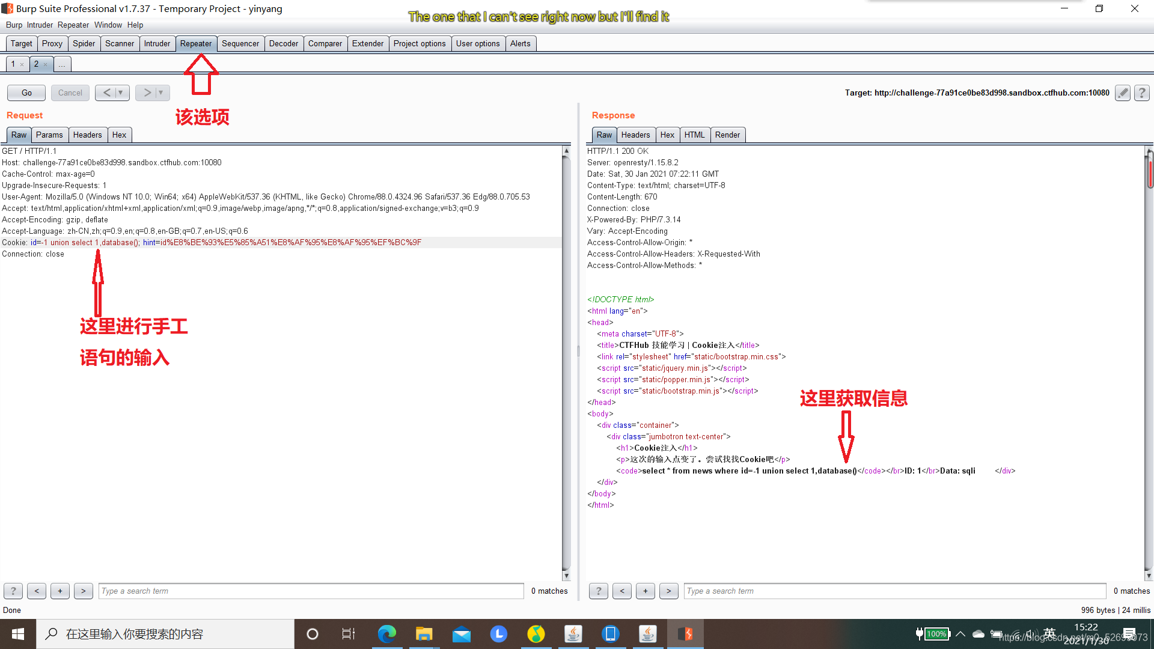Viewport: 1154px width, 649px height.
Task: Click the response pane vertical scrollbar
Action: point(1149,364)
